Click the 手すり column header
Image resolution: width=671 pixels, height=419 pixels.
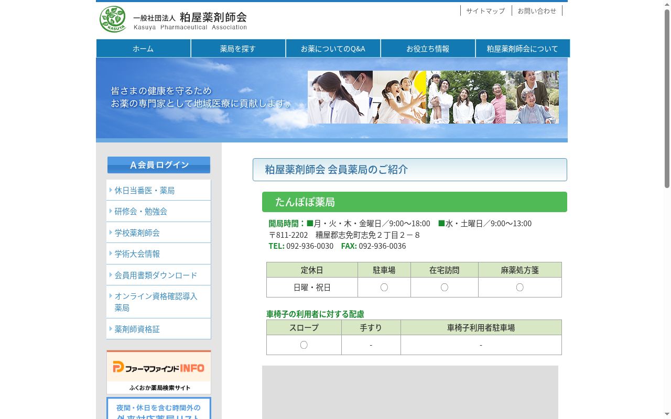click(371, 328)
